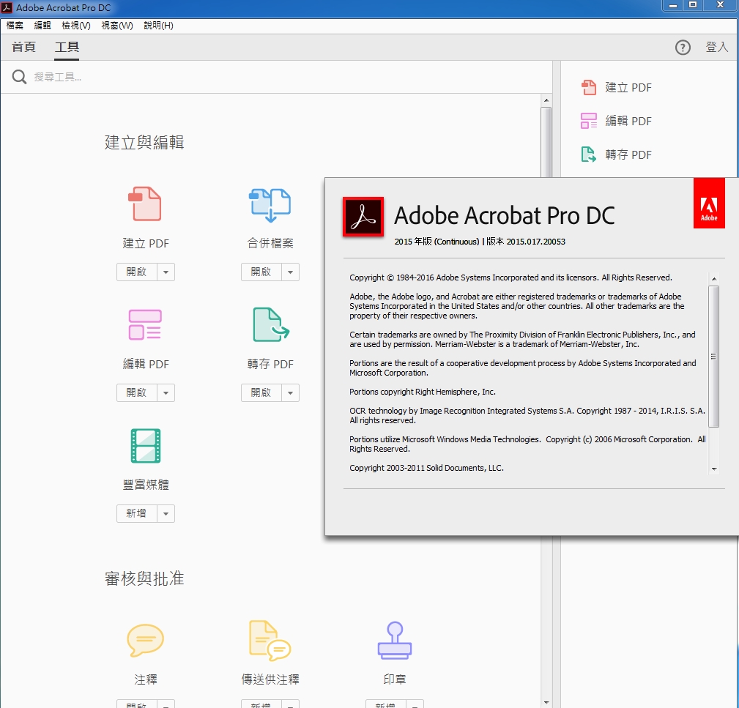Screen dimensions: 739x708
Task: Click the search magnifier icon
Action: click(19, 77)
